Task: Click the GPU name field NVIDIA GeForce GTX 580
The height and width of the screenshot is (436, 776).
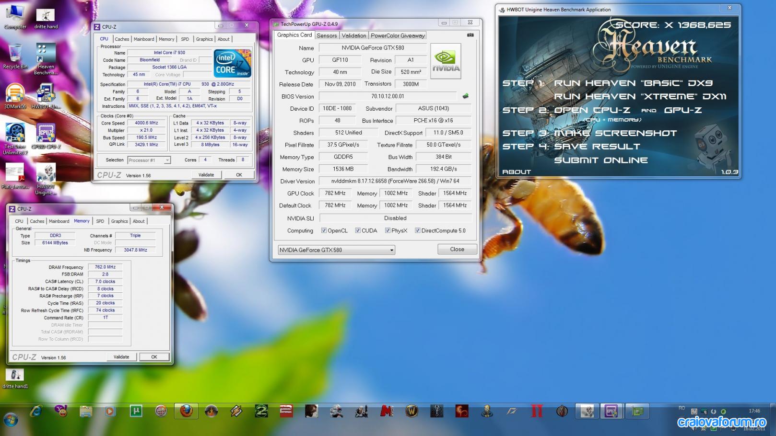Action: (x=373, y=48)
